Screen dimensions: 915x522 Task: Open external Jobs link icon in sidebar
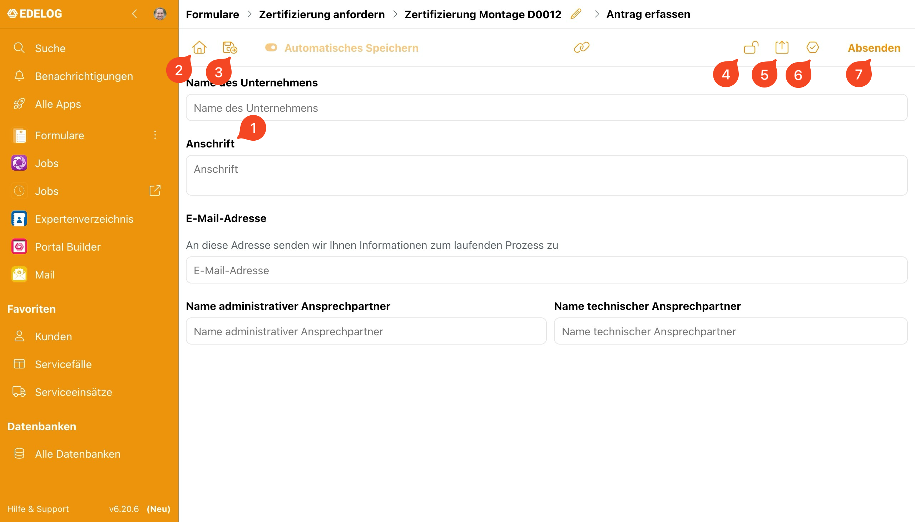point(155,191)
